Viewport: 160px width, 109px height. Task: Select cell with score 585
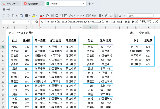(x=27, y=47)
